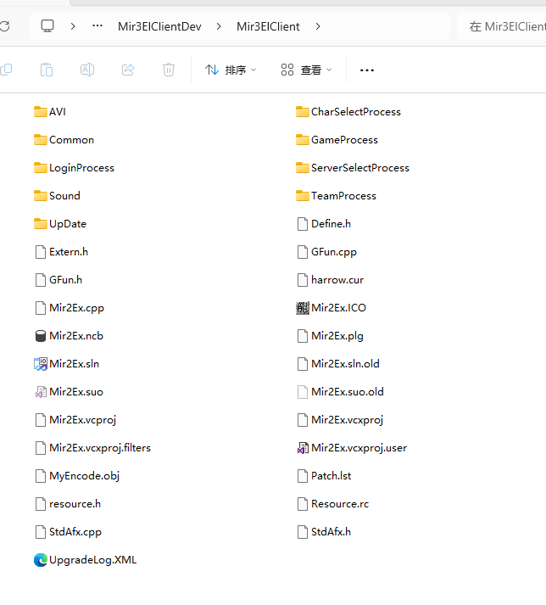This screenshot has height=605, width=546.
Task: Click the Paste toolbar icon
Action: tap(47, 70)
